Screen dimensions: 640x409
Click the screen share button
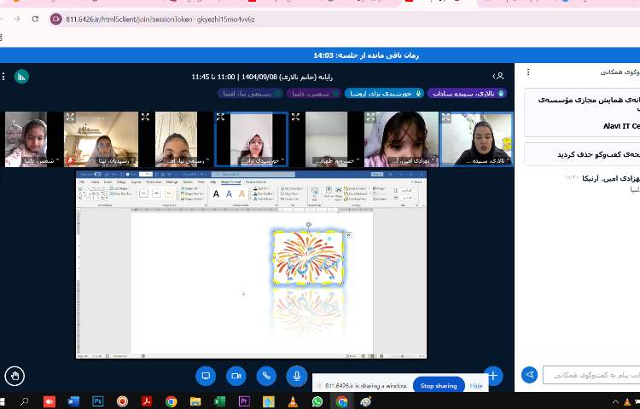(205, 375)
